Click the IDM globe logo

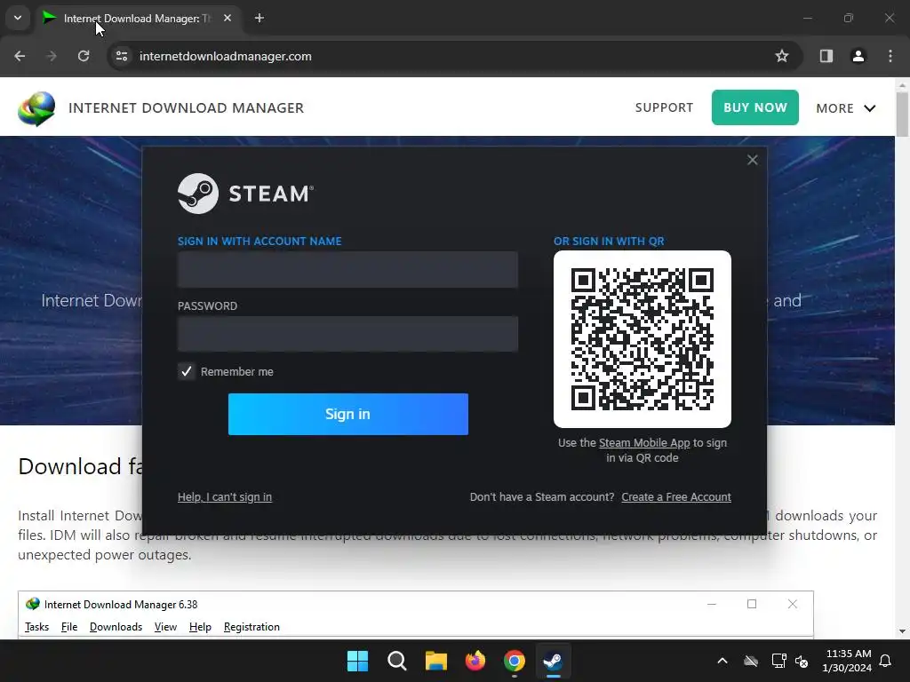point(36,108)
